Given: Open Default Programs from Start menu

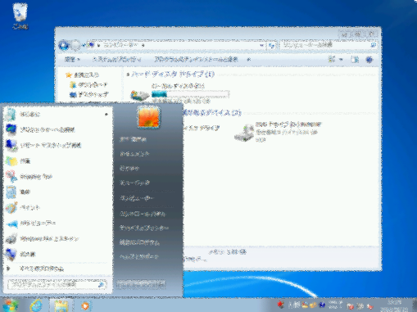Looking at the screenshot, I should tap(139, 242).
